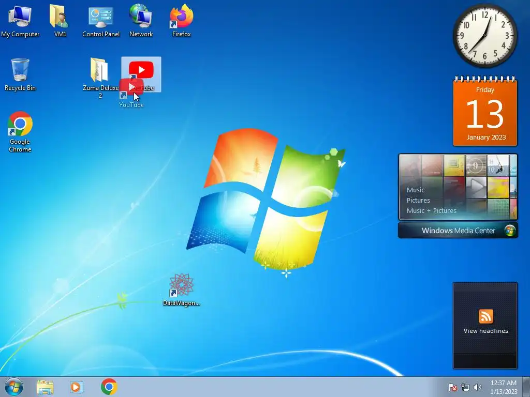Viewport: 530px width, 397px height.
Task: Open the Windows Start menu orb
Action: point(14,387)
